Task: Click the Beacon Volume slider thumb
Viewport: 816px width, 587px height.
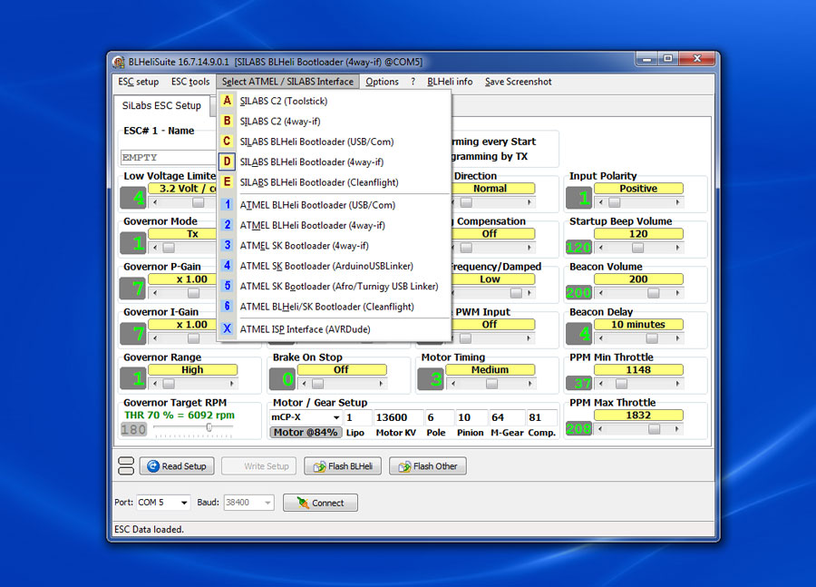Action: [654, 293]
